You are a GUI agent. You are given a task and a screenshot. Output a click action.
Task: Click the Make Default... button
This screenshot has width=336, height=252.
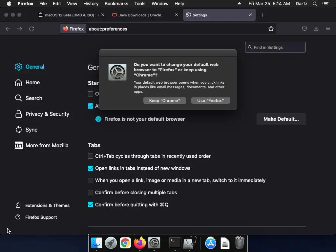(281, 119)
